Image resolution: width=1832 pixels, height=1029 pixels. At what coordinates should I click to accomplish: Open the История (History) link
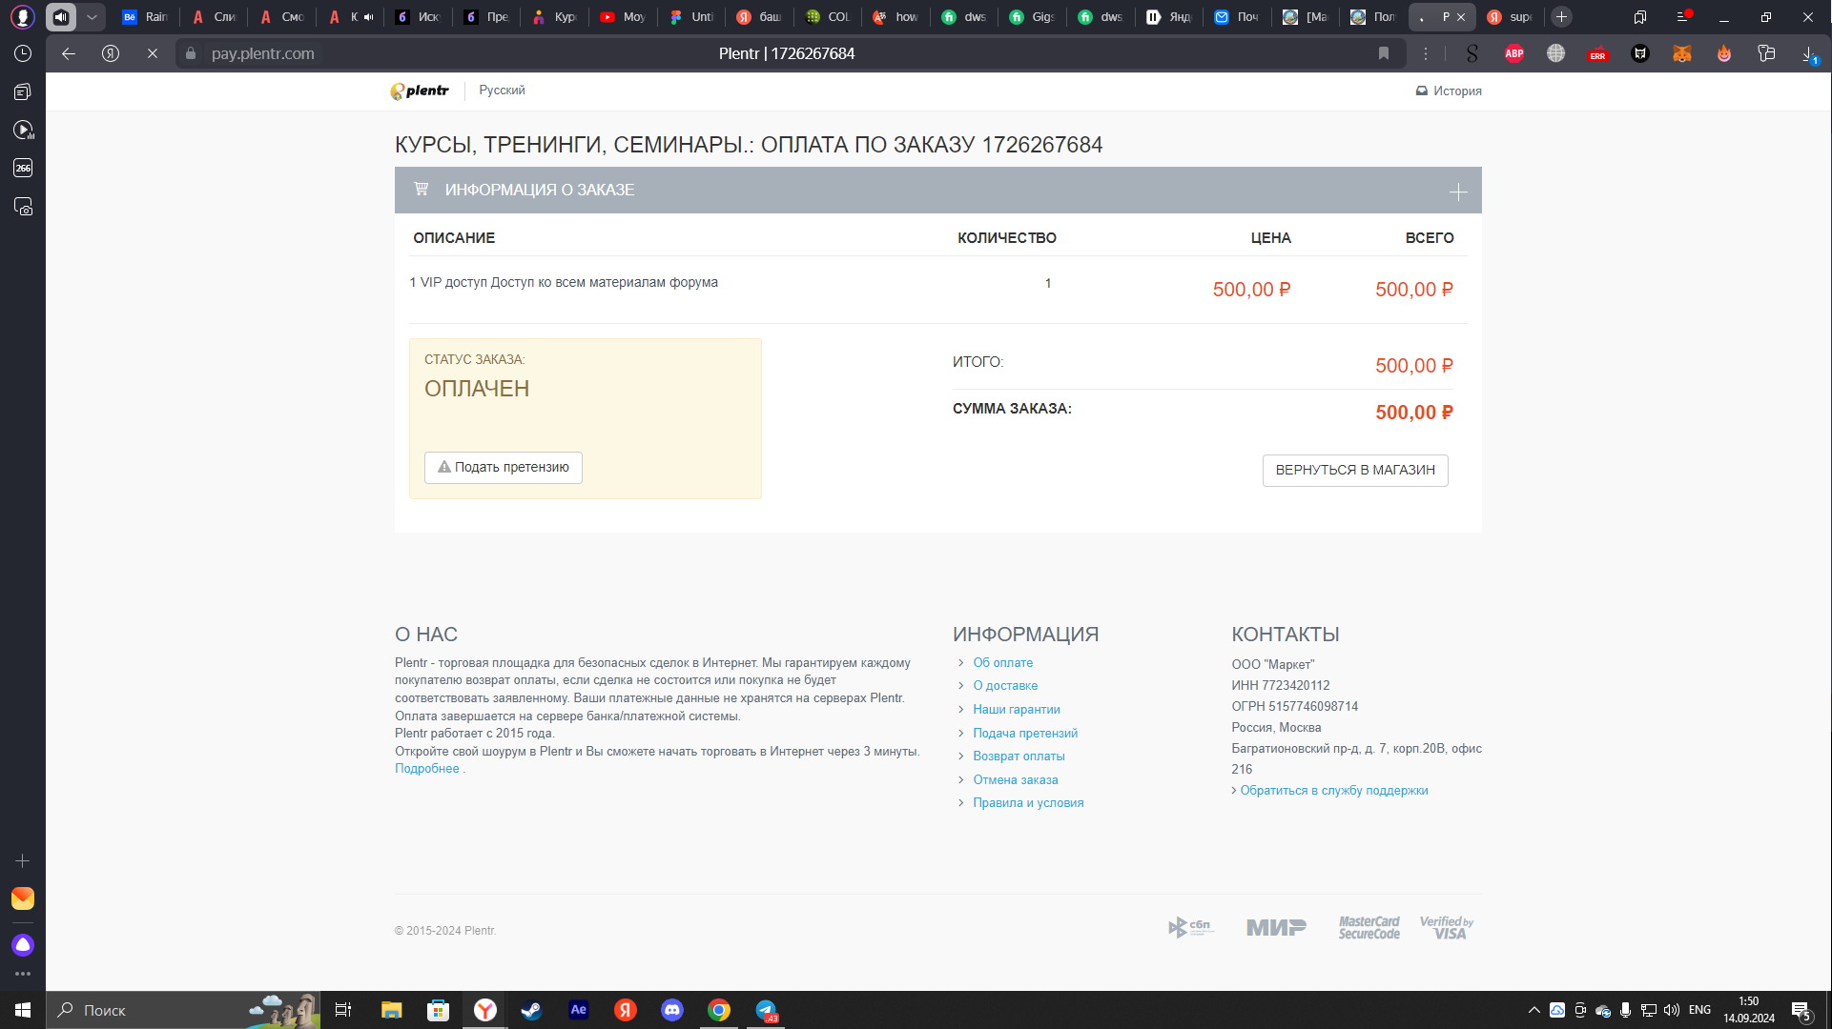pos(1449,91)
